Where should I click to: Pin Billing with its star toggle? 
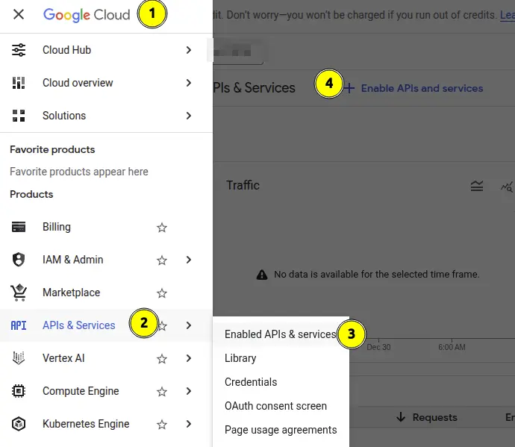click(x=162, y=228)
